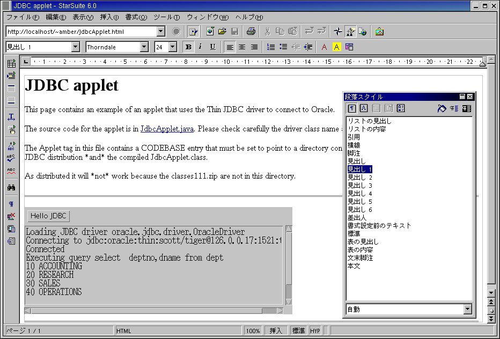Image resolution: width=500 pixels, height=339 pixels.
Task: Open the paragraph style 見出し 1 dropdown
Action: 75,47
